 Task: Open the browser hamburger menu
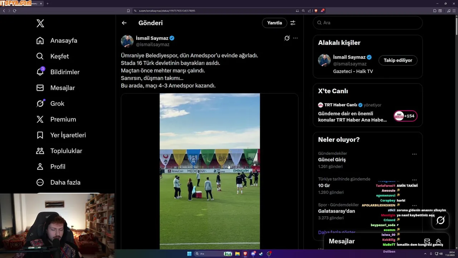click(x=454, y=11)
